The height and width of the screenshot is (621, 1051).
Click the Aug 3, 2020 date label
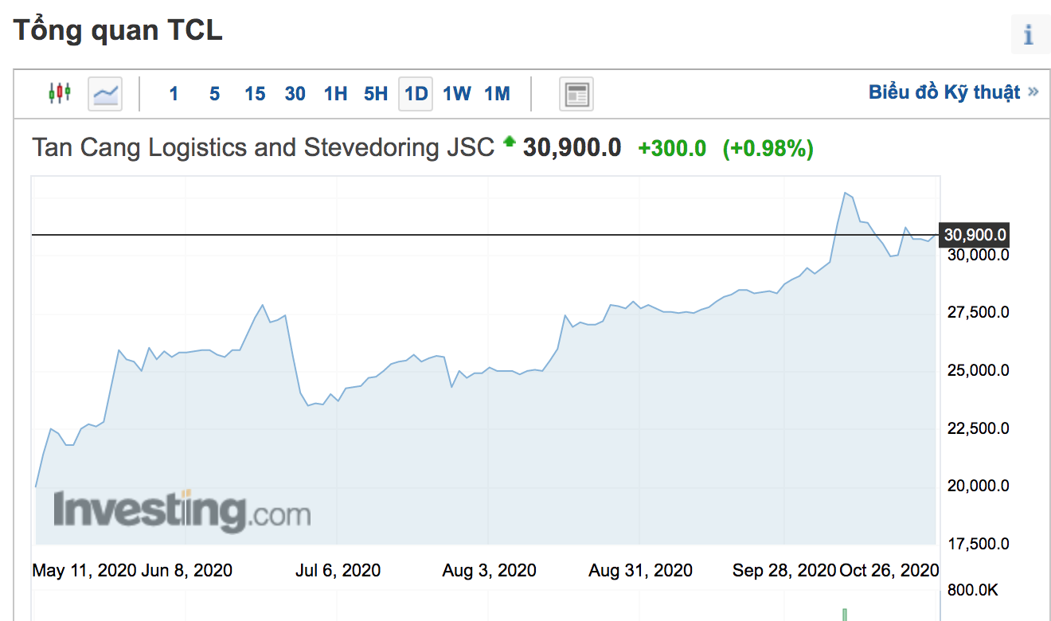tap(489, 570)
